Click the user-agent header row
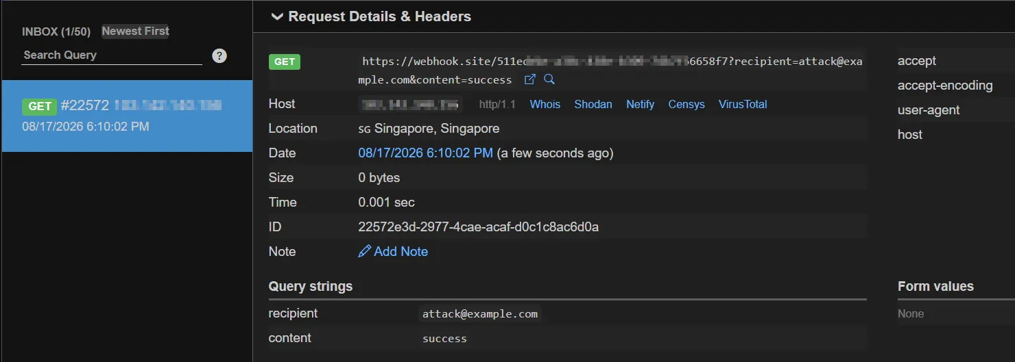Image resolution: width=1015 pixels, height=362 pixels. pos(956,110)
